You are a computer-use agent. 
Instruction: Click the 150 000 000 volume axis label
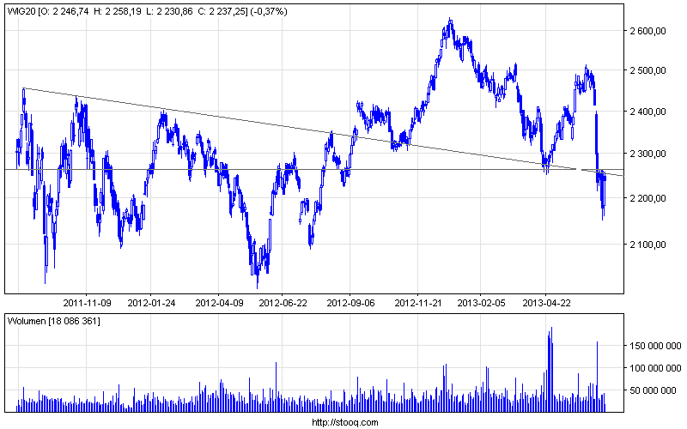pyautogui.click(x=655, y=346)
